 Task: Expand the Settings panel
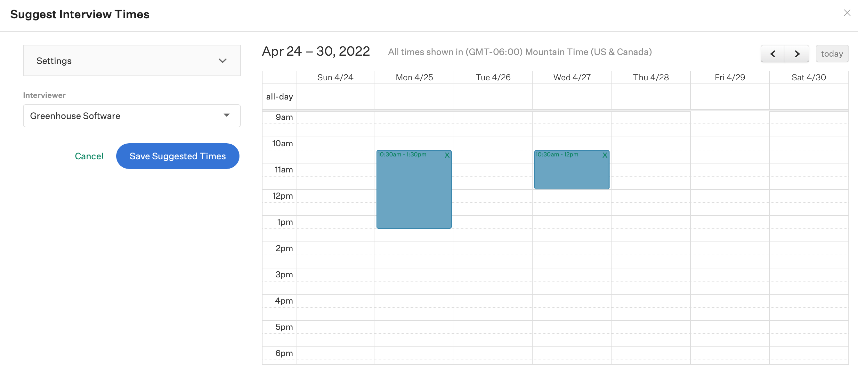[x=132, y=60]
